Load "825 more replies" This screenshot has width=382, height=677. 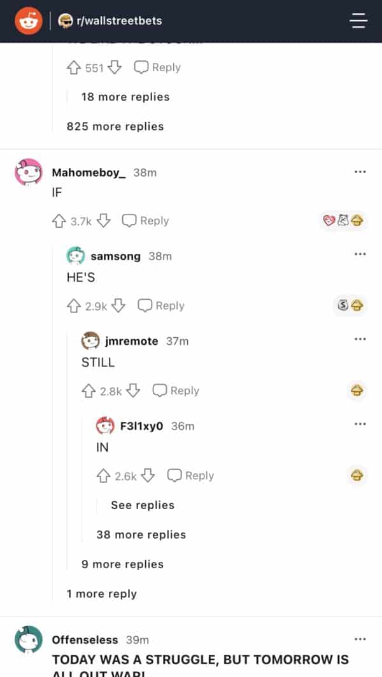[115, 127]
